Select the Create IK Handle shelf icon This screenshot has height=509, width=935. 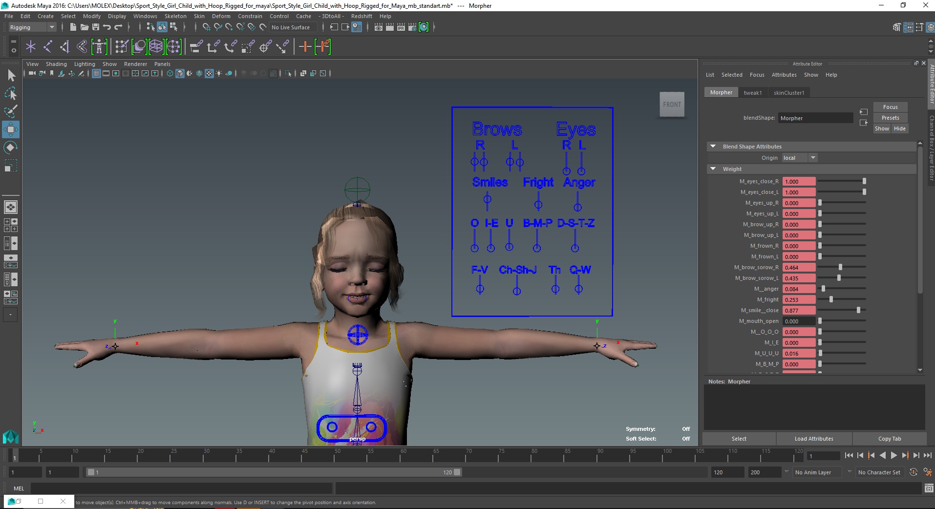(64, 47)
